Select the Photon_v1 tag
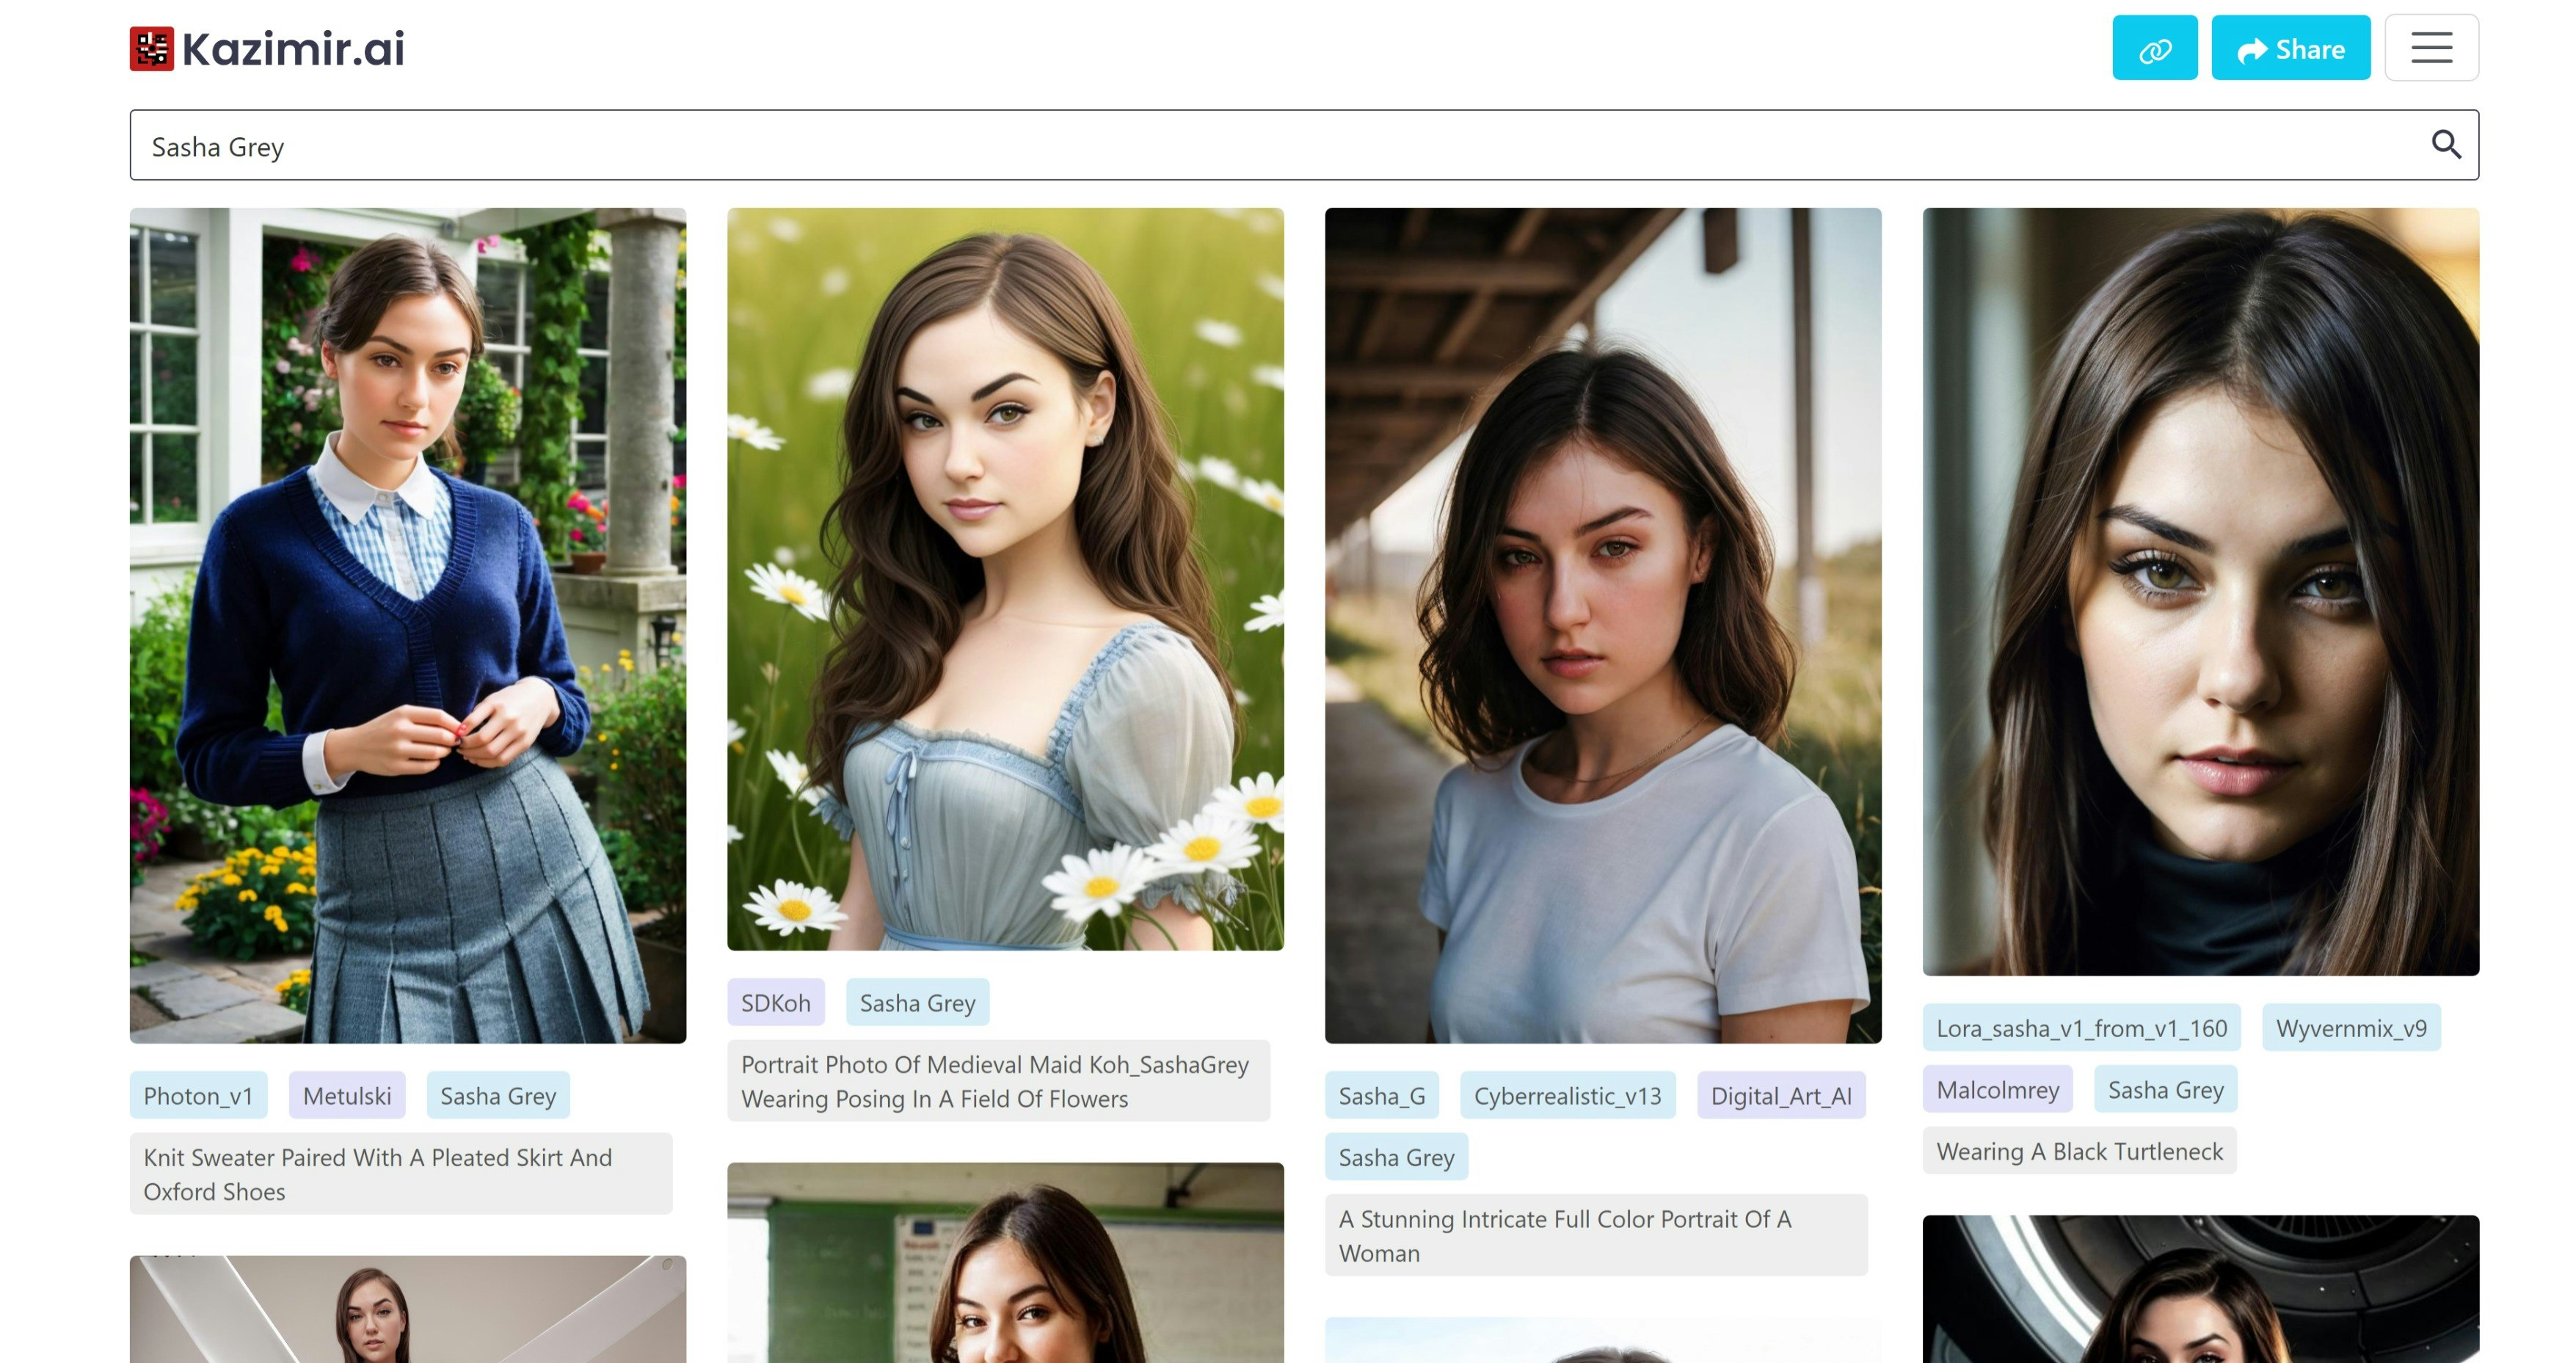This screenshot has width=2576, height=1363. point(198,1095)
